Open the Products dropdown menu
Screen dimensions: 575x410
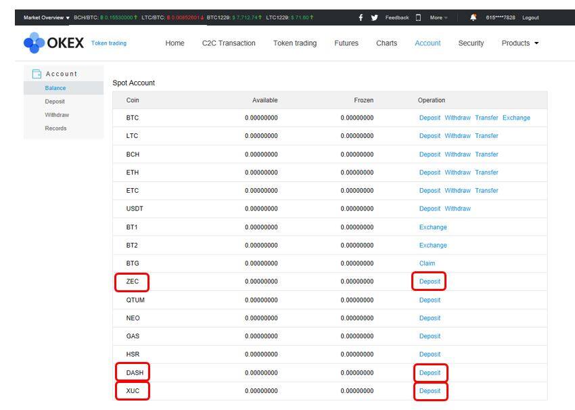pyautogui.click(x=520, y=43)
